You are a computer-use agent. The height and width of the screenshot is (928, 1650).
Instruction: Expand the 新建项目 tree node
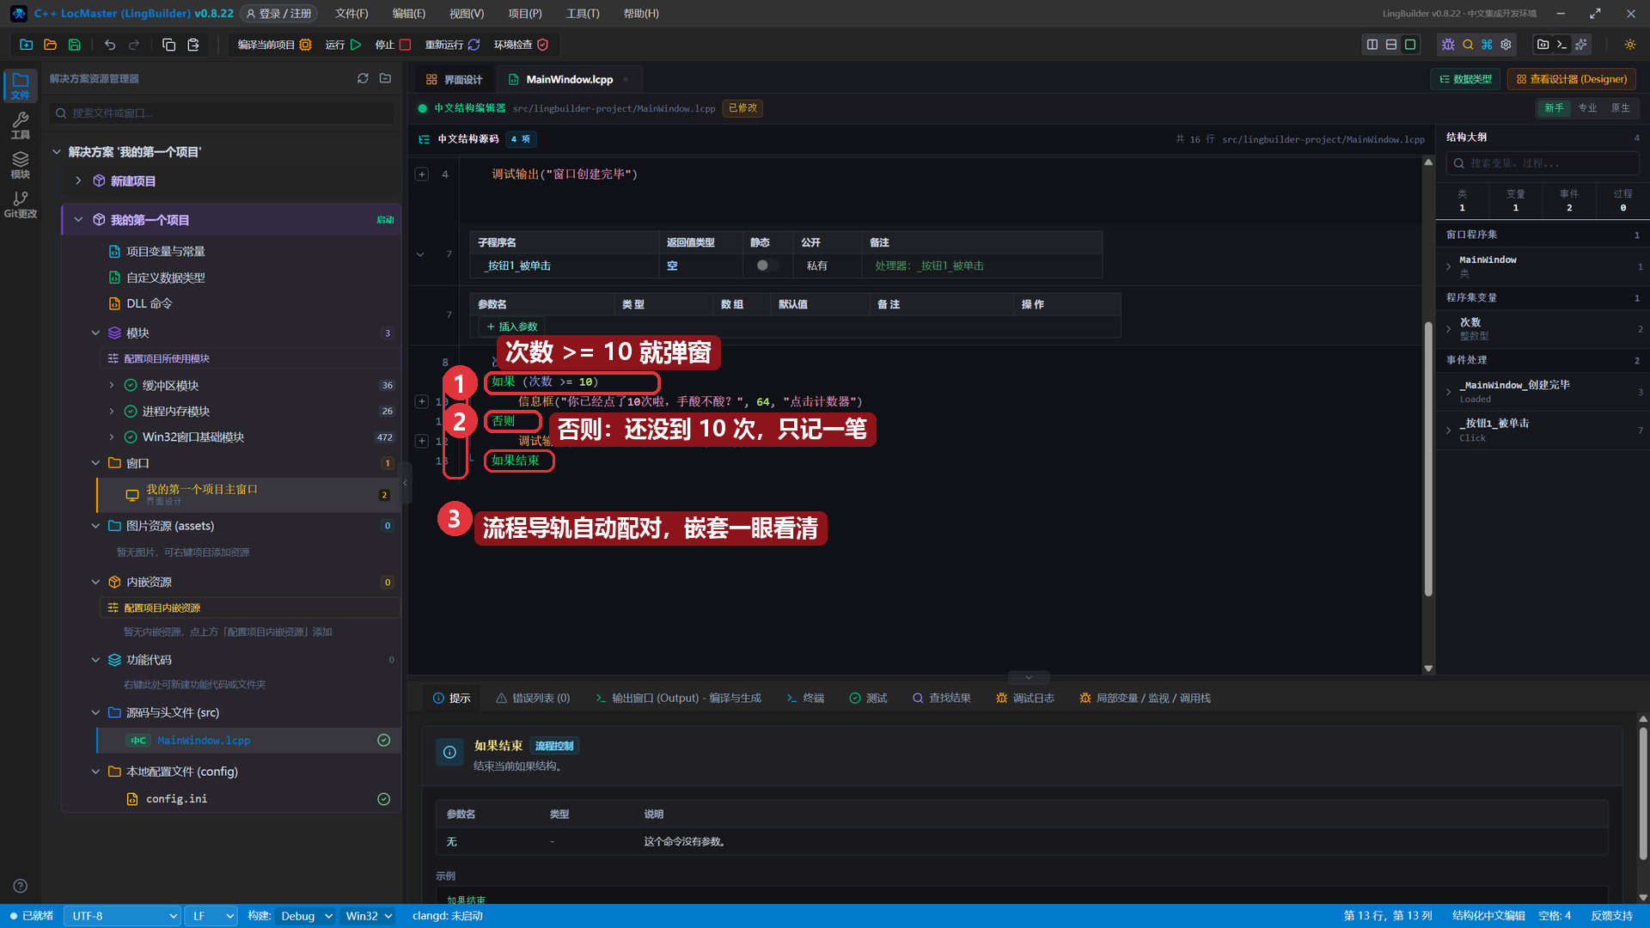point(78,180)
